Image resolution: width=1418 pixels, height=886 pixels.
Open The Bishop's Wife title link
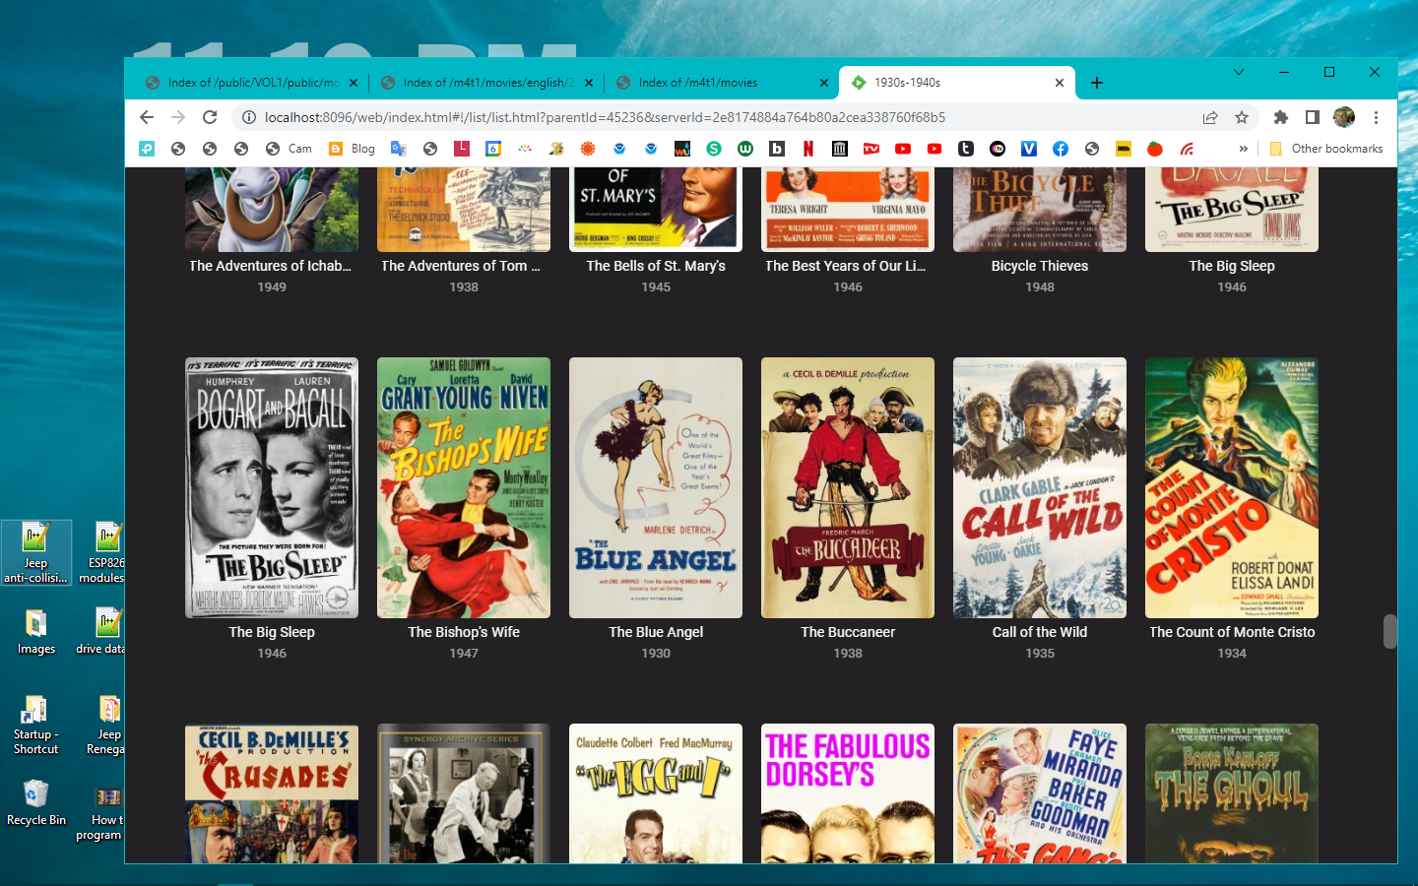(464, 632)
